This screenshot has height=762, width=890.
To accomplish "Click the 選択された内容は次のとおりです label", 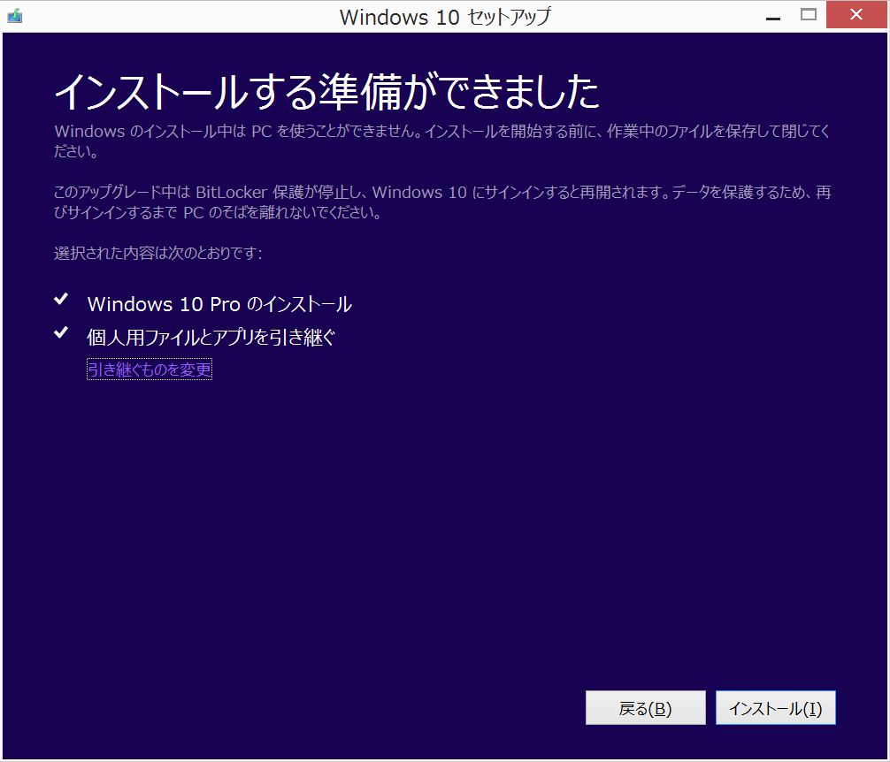I will [158, 254].
